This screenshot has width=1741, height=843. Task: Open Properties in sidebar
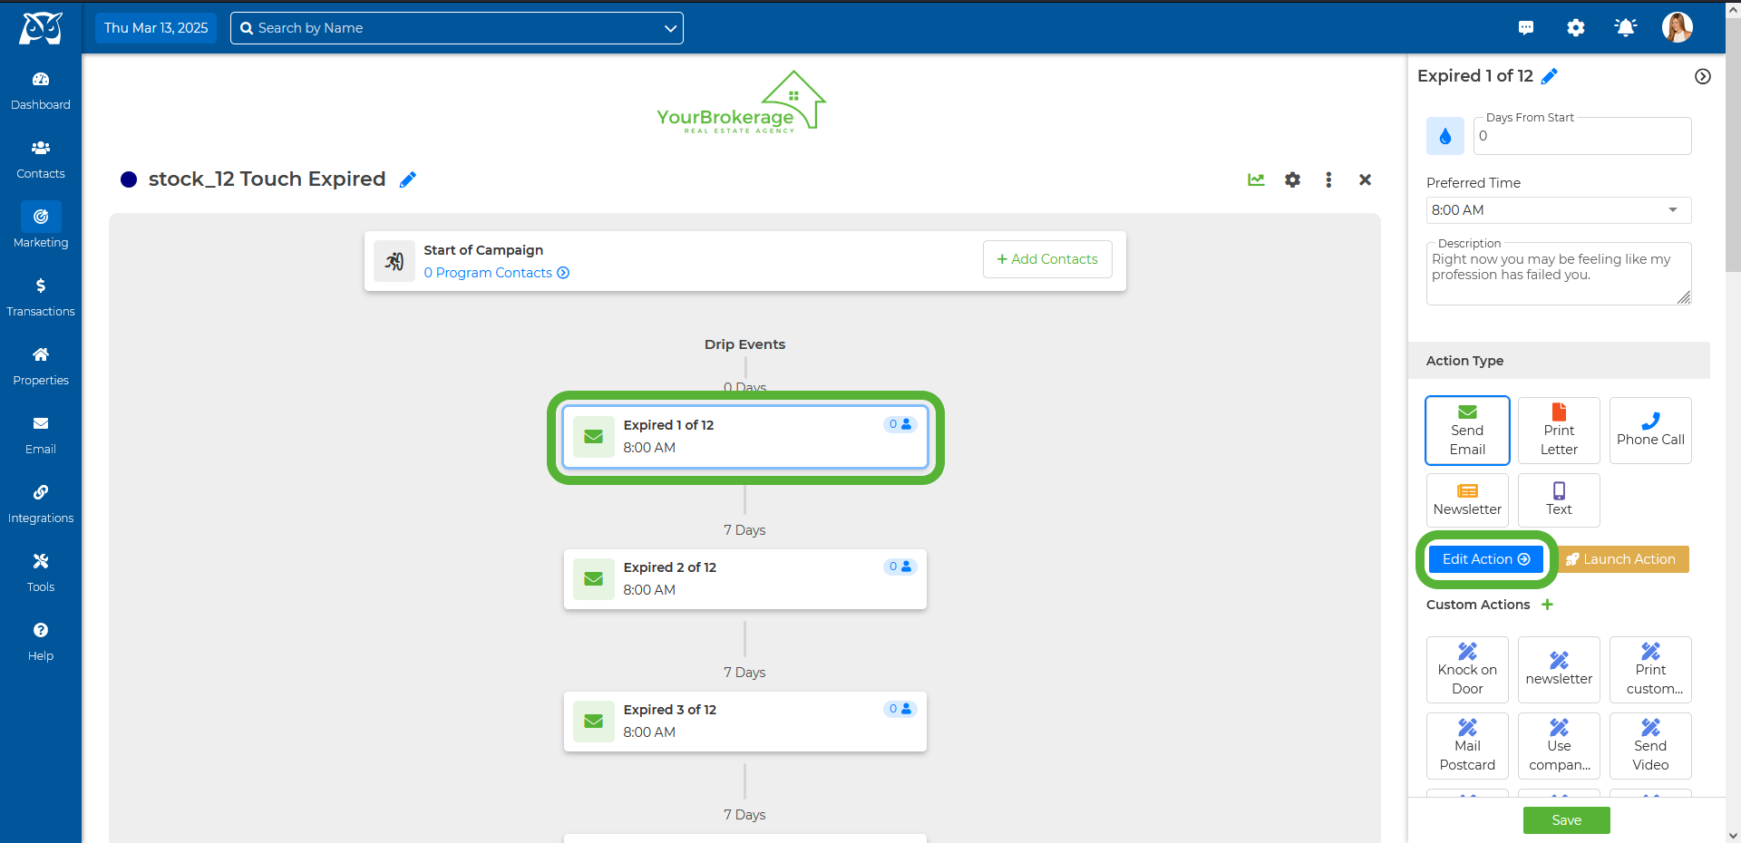41,366
